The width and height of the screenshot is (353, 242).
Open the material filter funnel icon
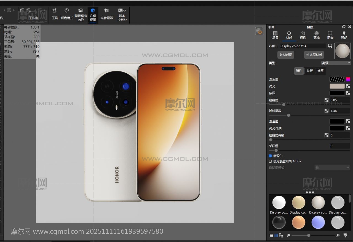[345, 235]
